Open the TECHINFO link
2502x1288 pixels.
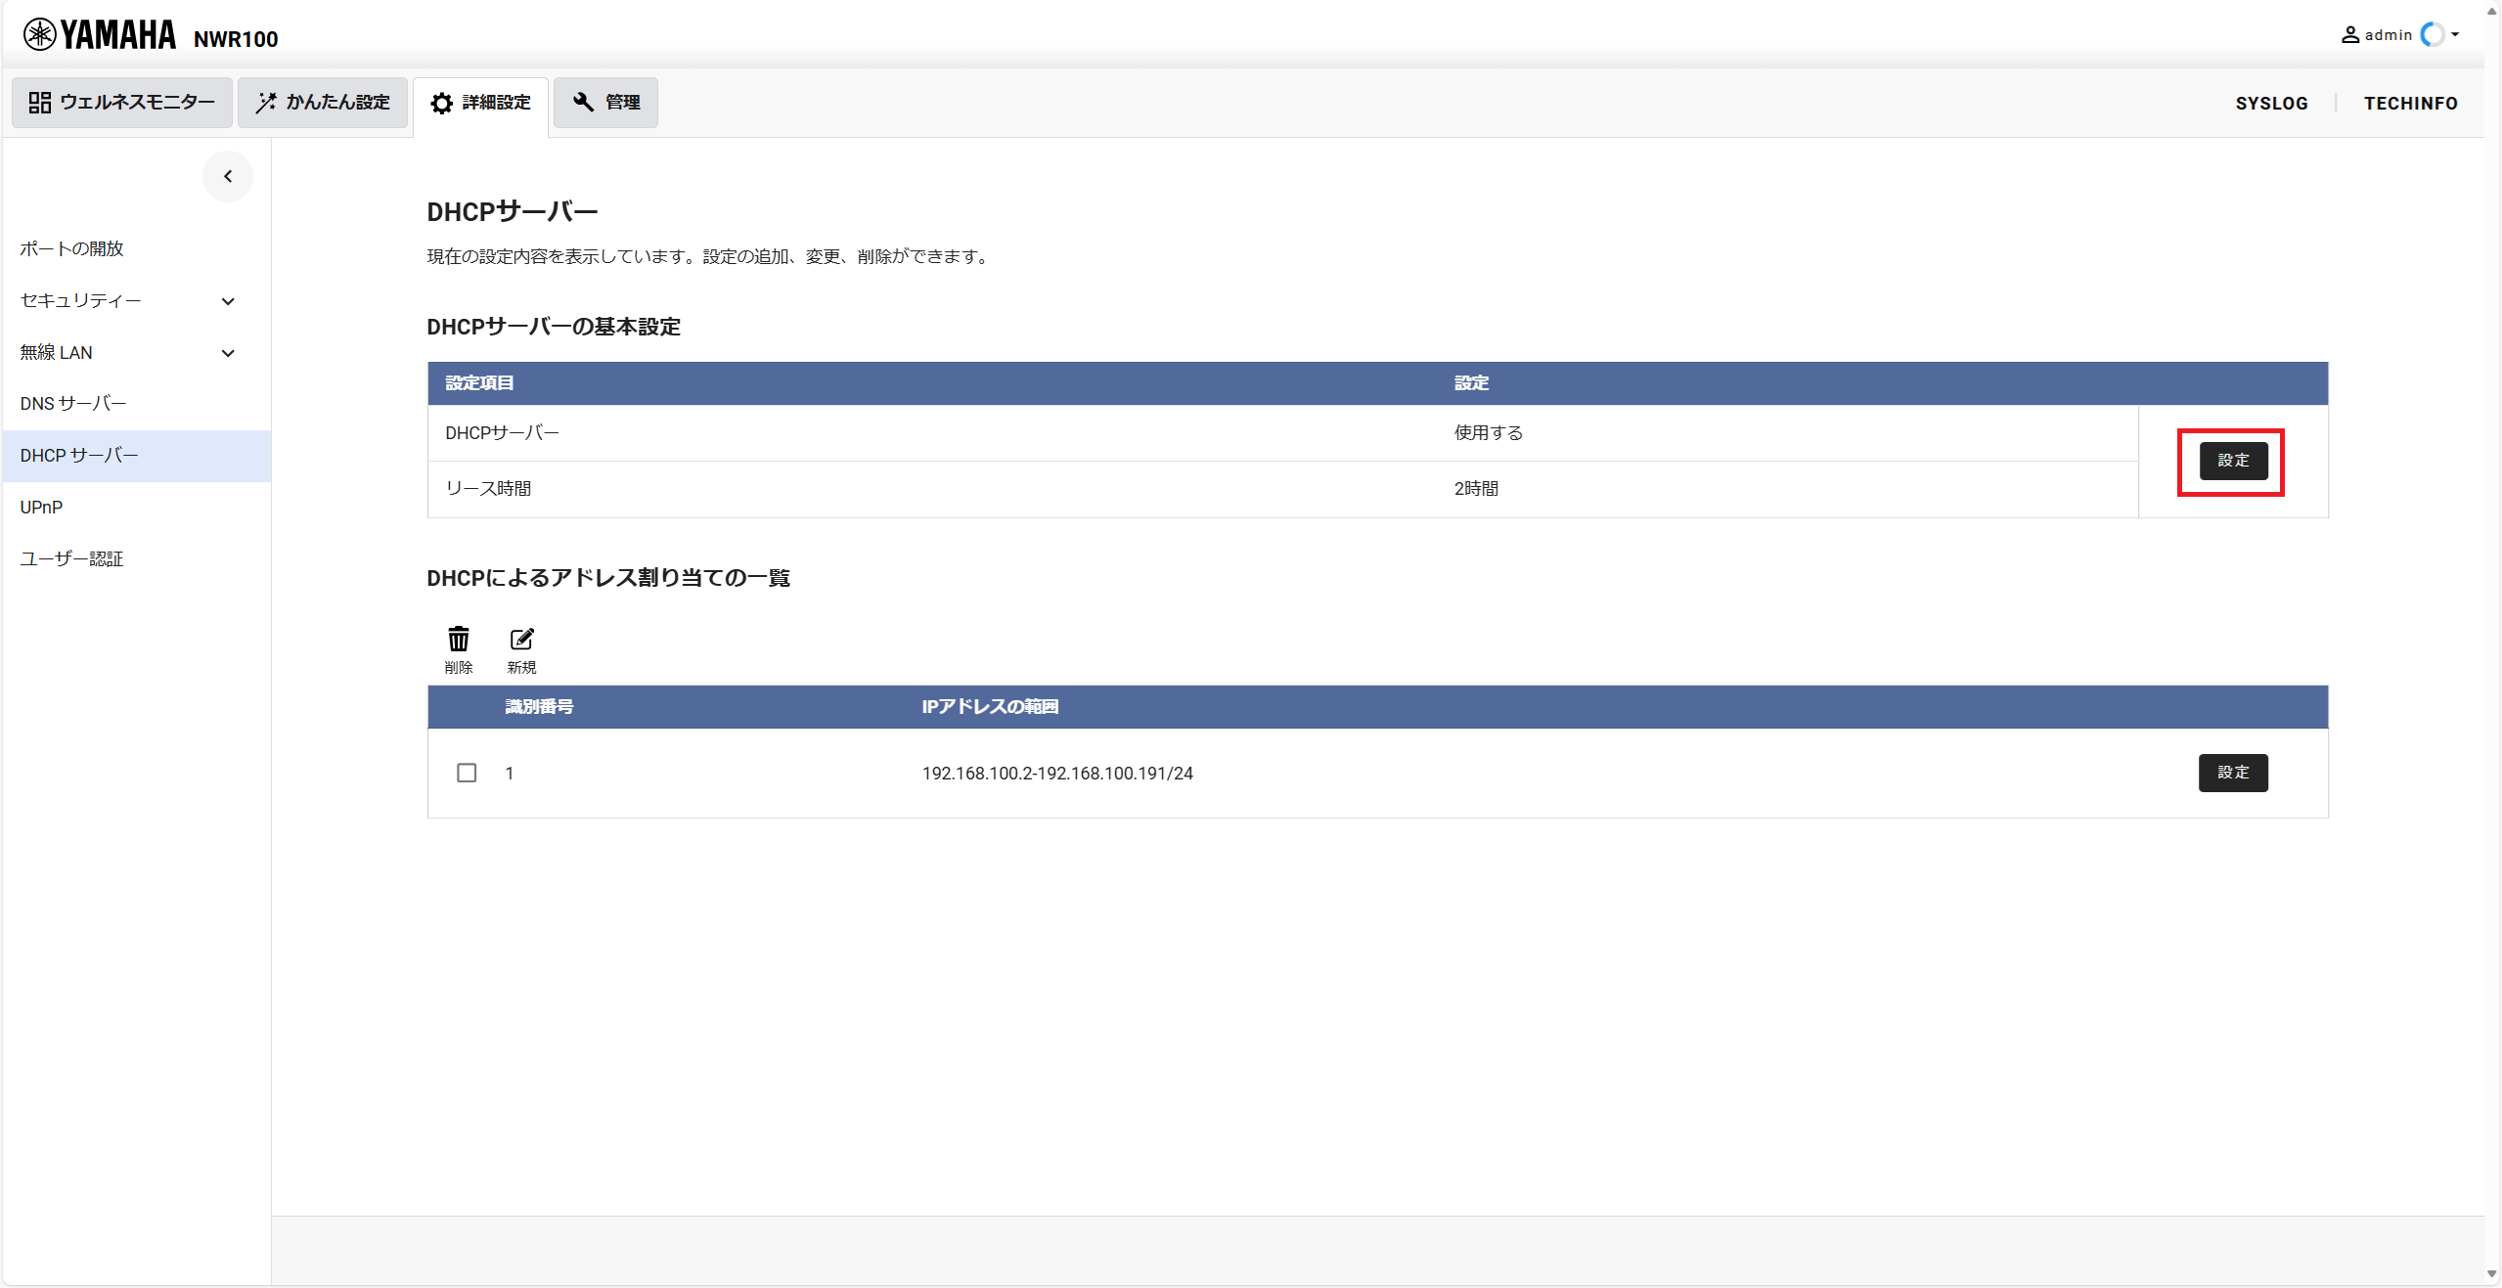point(2410,104)
